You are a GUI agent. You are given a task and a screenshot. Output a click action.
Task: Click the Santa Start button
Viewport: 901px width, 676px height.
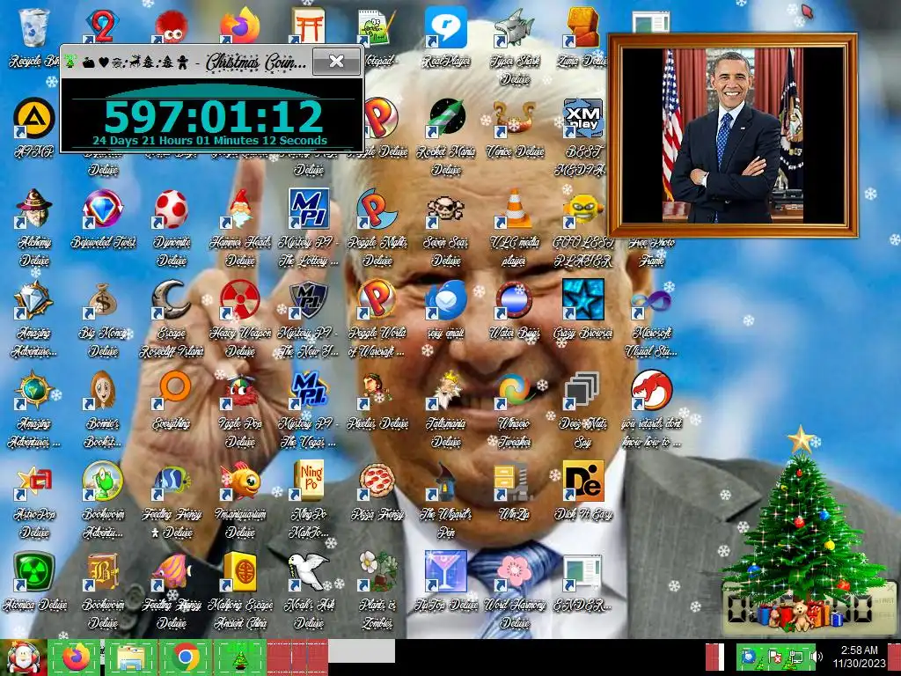click(23, 657)
